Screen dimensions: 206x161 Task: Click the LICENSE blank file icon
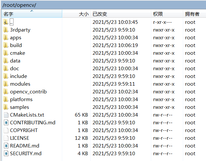click(x=6, y=138)
